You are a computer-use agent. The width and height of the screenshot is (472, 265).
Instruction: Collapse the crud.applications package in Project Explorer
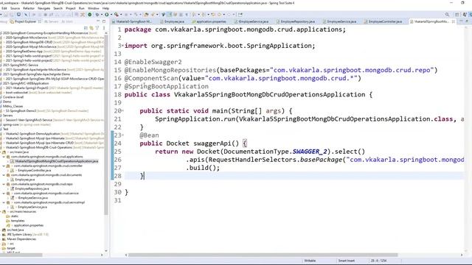click(x=4, y=157)
